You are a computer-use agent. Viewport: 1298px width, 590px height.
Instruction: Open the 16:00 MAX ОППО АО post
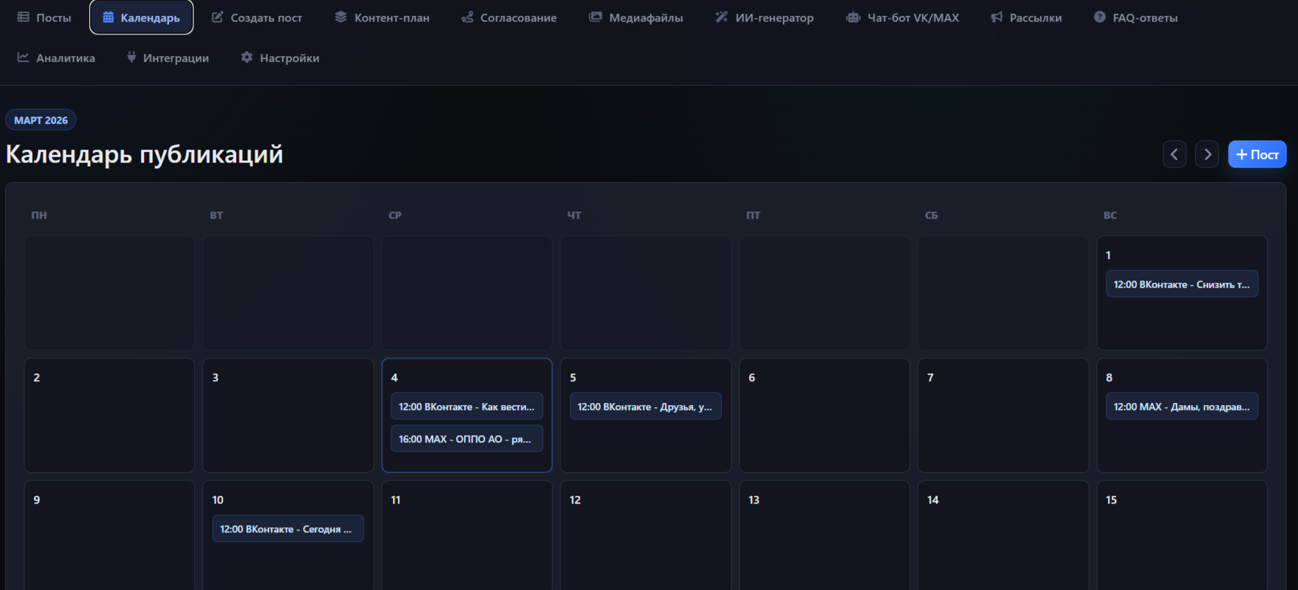[x=466, y=439]
